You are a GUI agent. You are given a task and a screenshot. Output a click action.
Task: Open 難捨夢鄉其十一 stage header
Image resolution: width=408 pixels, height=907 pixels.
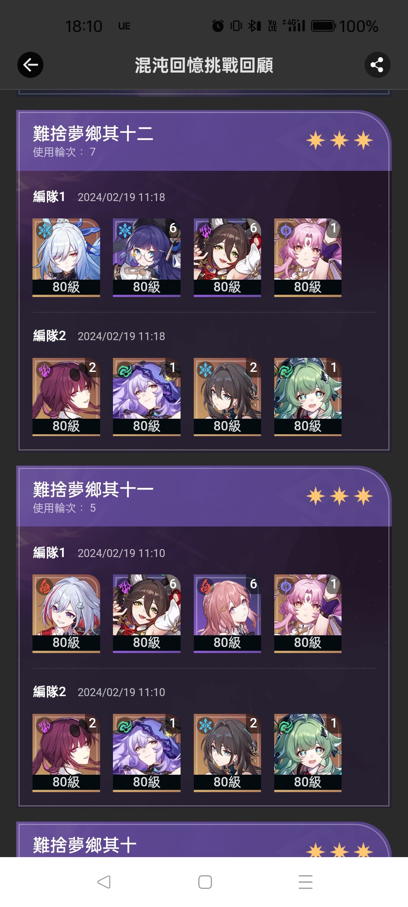point(204,497)
